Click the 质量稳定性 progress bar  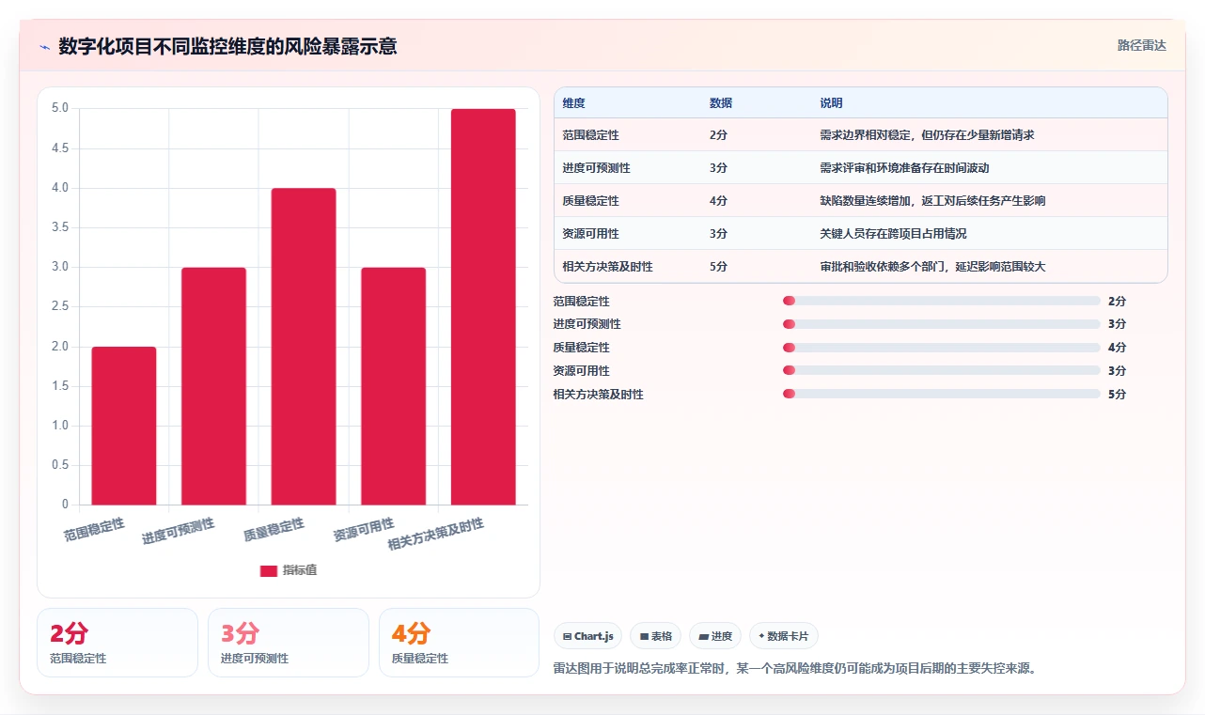coord(941,348)
